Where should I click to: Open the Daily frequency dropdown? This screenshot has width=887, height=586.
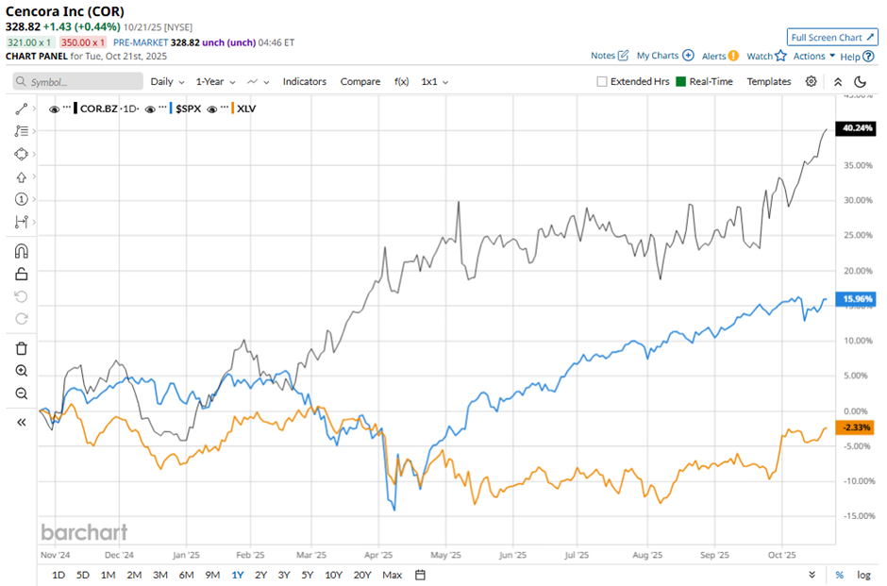[x=167, y=82]
